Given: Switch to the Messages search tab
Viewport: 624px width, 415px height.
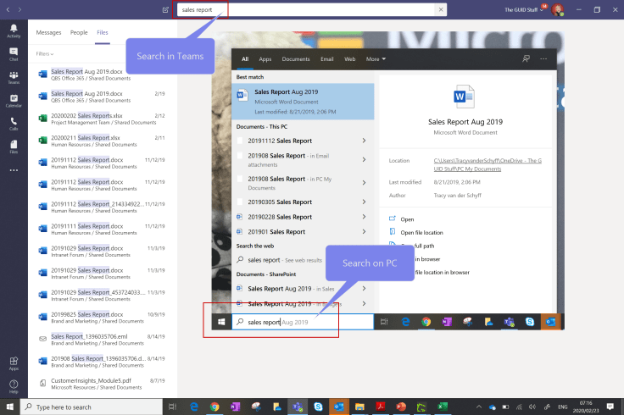Looking at the screenshot, I should pos(48,32).
